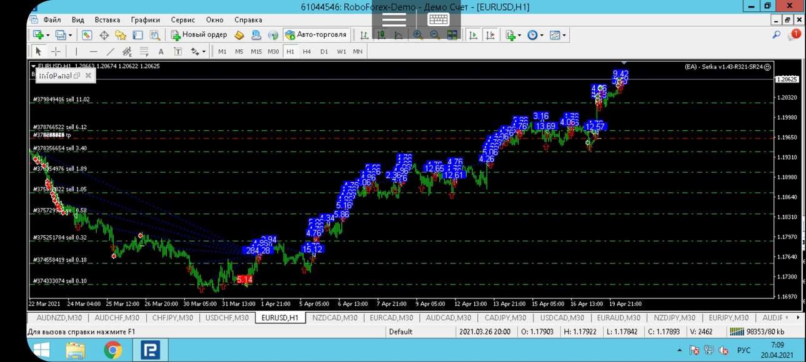Switch to the NZDCAD,M30 chart tab

coord(335,318)
